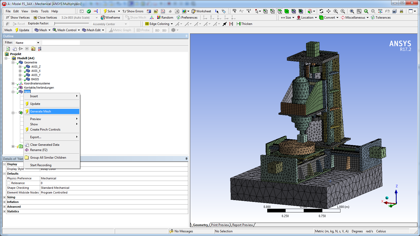Click the Refresh tree icon in Outline

[8, 49]
